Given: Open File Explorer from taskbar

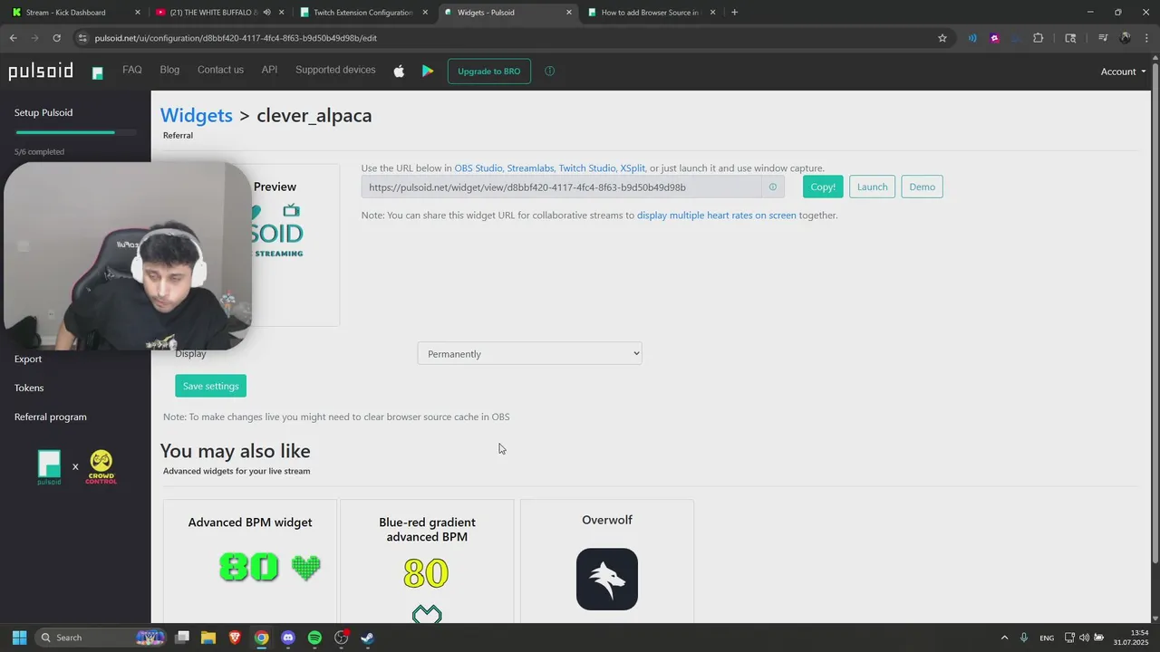Looking at the screenshot, I should (x=208, y=638).
